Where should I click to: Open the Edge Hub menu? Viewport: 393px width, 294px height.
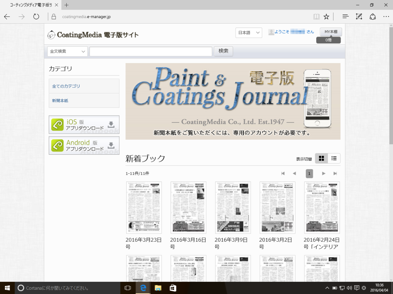coord(345,17)
